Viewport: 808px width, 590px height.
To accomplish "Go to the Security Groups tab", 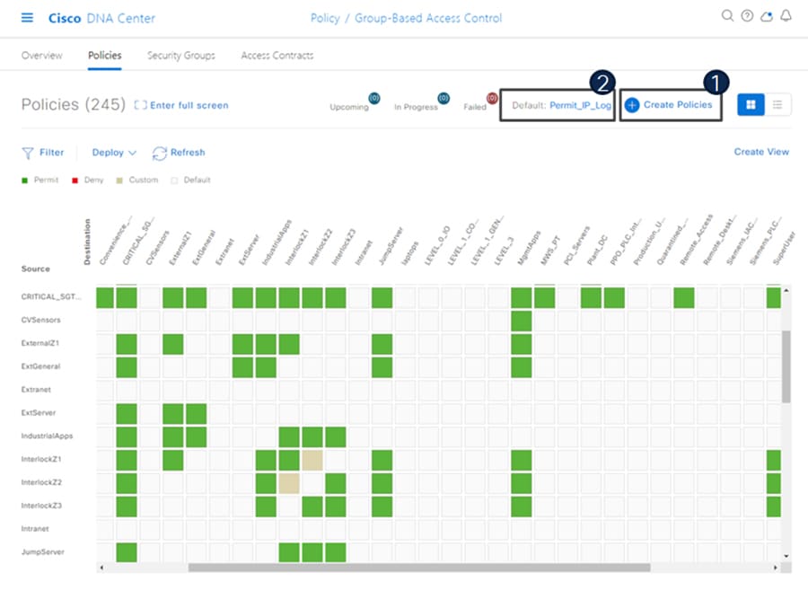I will pyautogui.click(x=180, y=55).
